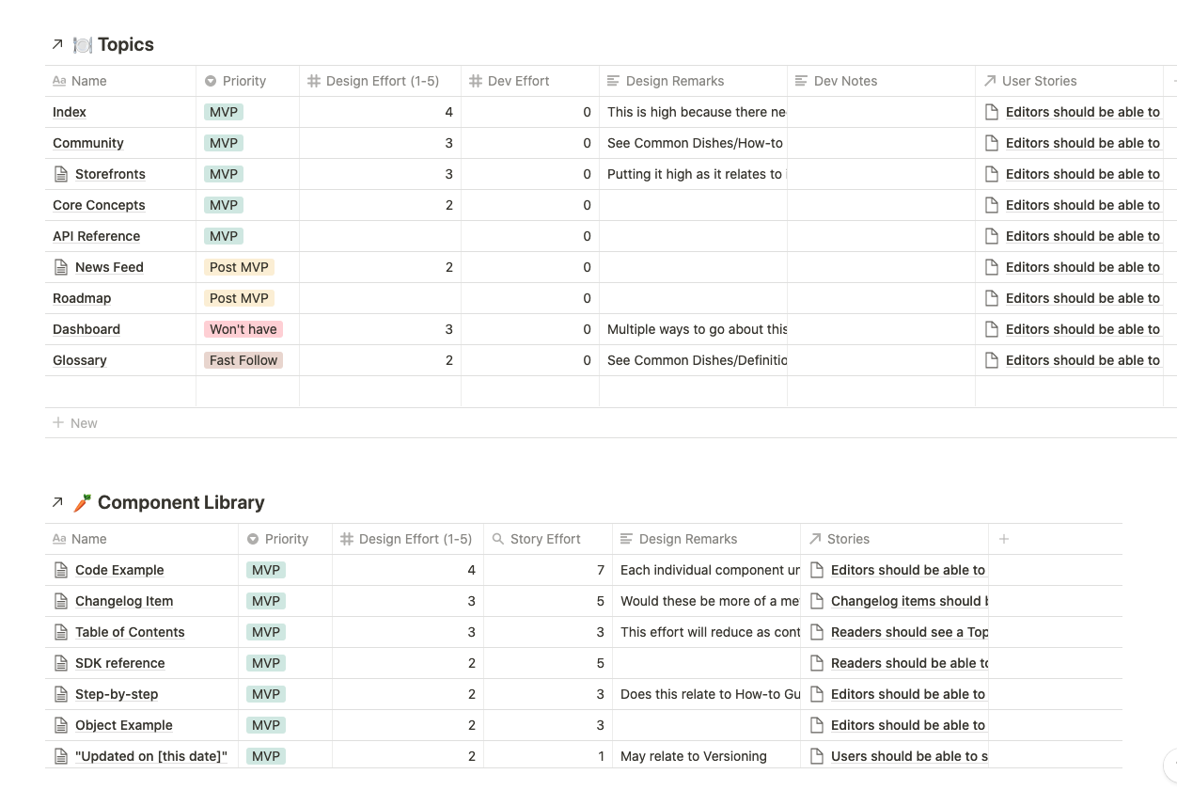
Task: Click the carrot emoji beside Component Library
Action: (x=82, y=502)
